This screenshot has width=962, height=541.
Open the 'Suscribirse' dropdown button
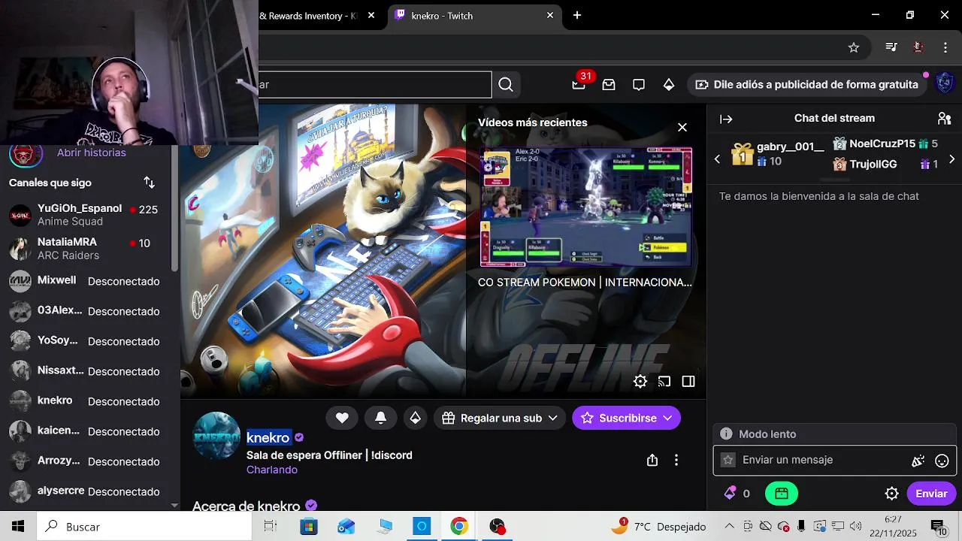pos(626,418)
